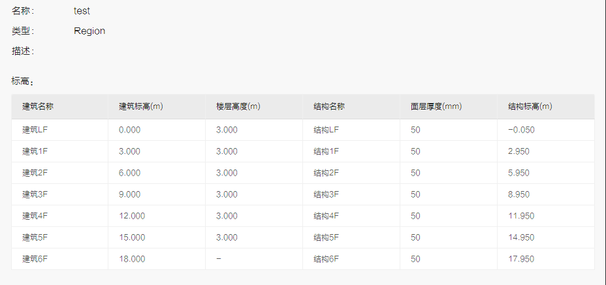Click the 建筑名称 column header
This screenshot has height=285, width=606.
coord(37,106)
